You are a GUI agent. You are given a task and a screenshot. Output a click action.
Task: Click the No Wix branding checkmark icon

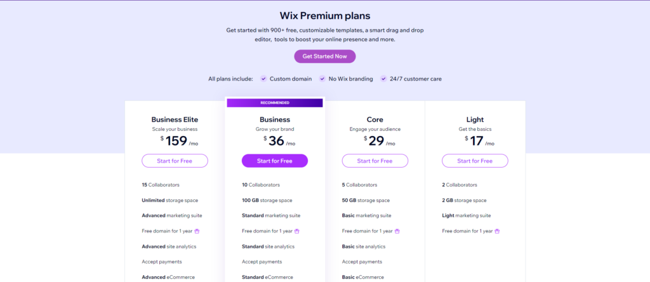(322, 79)
